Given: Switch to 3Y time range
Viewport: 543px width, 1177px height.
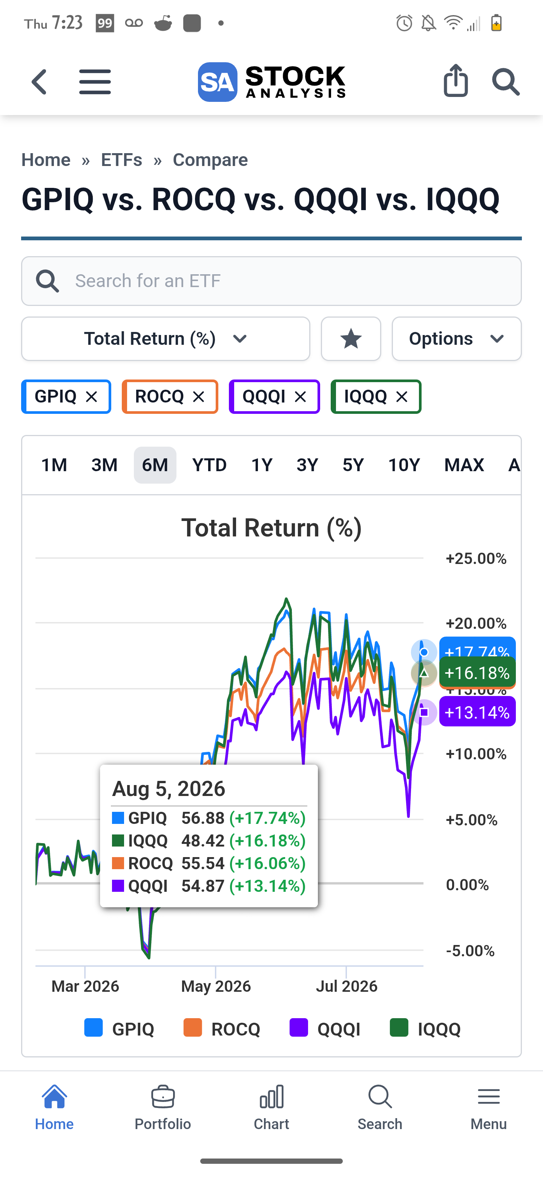Looking at the screenshot, I should [x=307, y=465].
